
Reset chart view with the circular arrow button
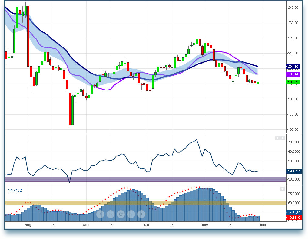(121, 214)
